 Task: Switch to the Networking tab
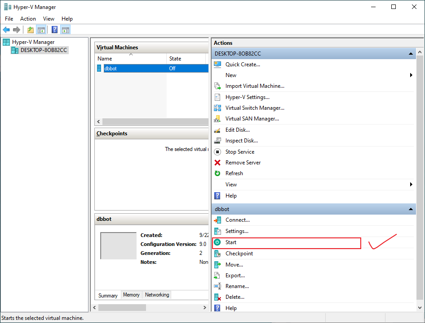pyautogui.click(x=157, y=295)
